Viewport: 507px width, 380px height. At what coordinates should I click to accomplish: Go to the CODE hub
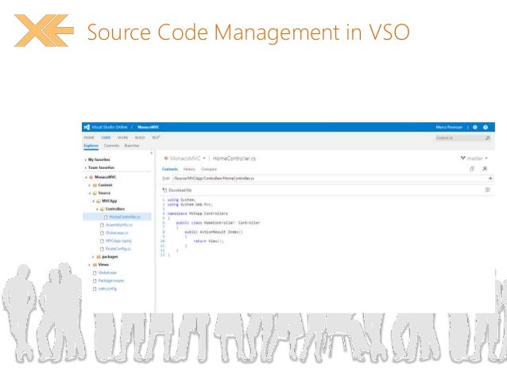tap(106, 137)
